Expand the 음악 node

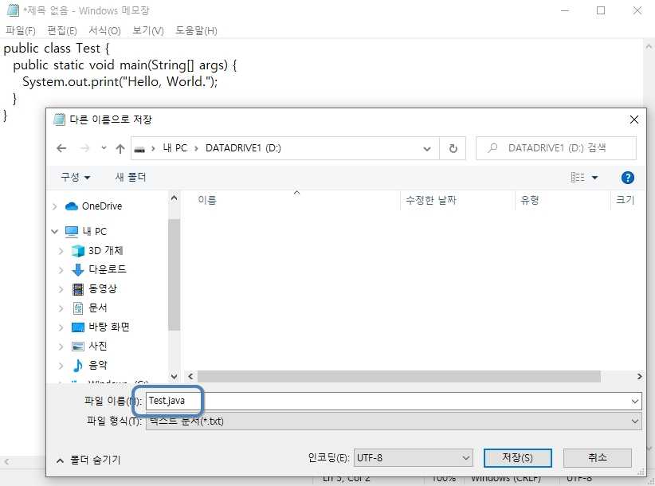pos(61,366)
